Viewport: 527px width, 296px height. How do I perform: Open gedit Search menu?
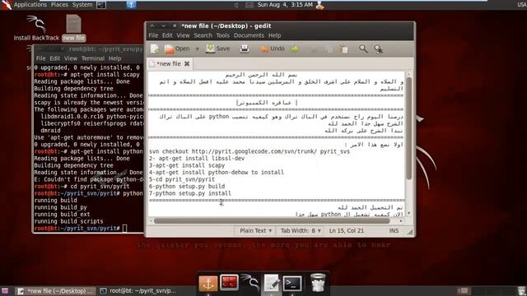[x=203, y=35]
